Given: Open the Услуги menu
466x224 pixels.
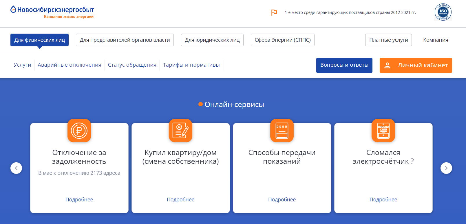Looking at the screenshot, I should (22, 65).
